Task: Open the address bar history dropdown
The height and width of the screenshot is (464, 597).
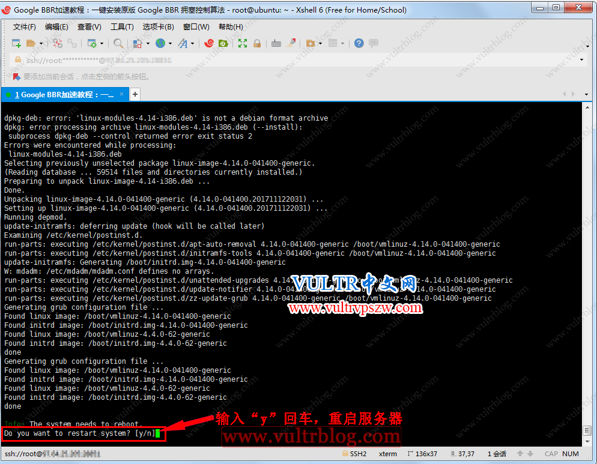Action: 581,60
